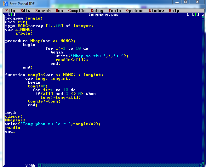Click on 'tongle:=tong;' statement
The width and height of the screenshot is (206, 167).
[x=44, y=101]
